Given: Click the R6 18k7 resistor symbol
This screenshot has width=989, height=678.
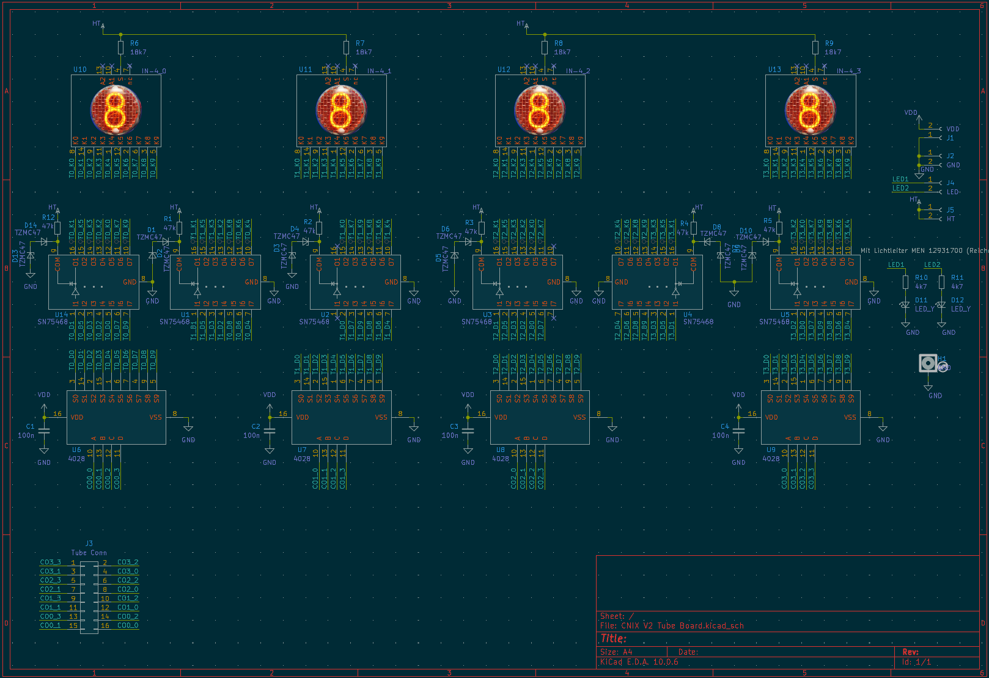Looking at the screenshot, I should [121, 48].
